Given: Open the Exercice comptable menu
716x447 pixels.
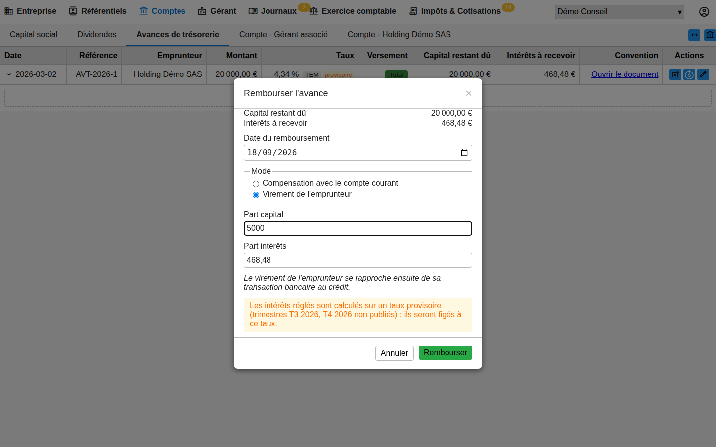Looking at the screenshot, I should click(353, 11).
